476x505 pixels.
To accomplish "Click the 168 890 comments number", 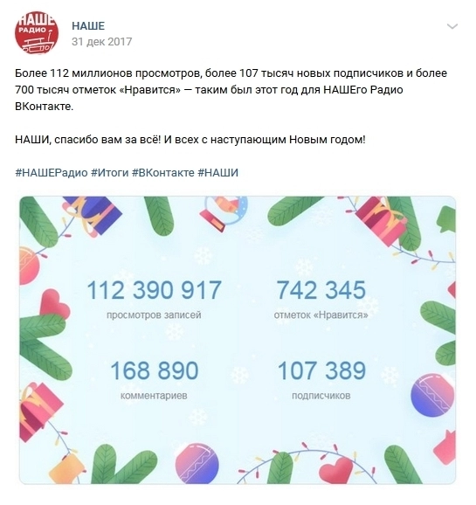I will coord(155,370).
